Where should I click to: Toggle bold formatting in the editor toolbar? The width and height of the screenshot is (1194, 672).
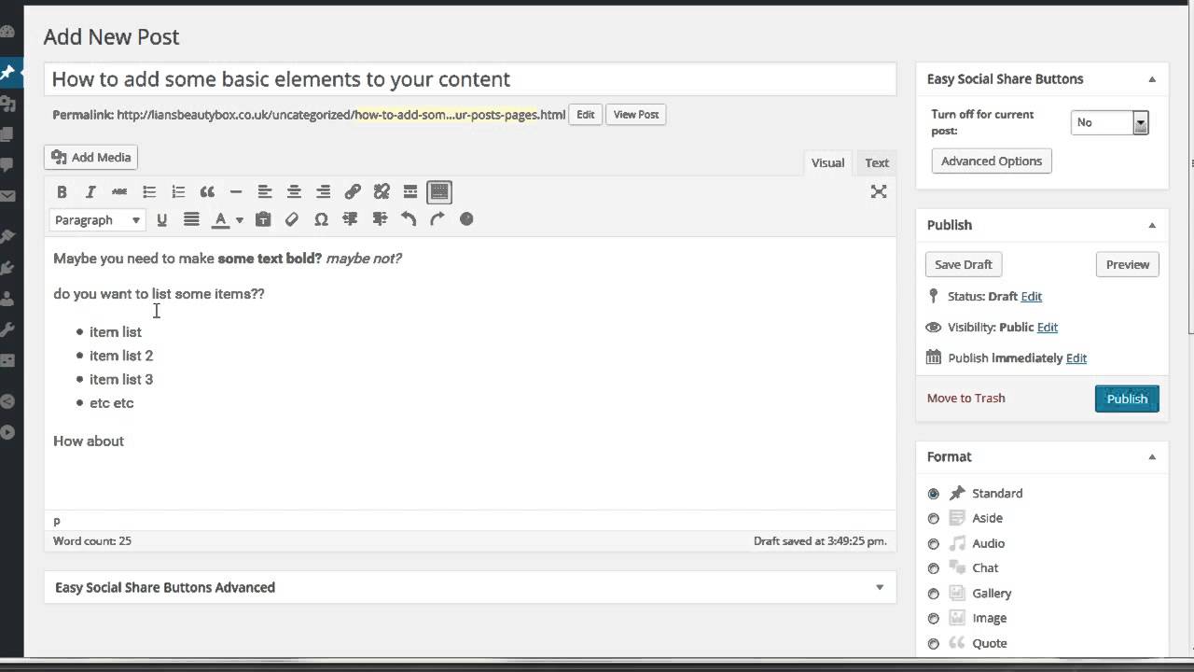point(62,192)
